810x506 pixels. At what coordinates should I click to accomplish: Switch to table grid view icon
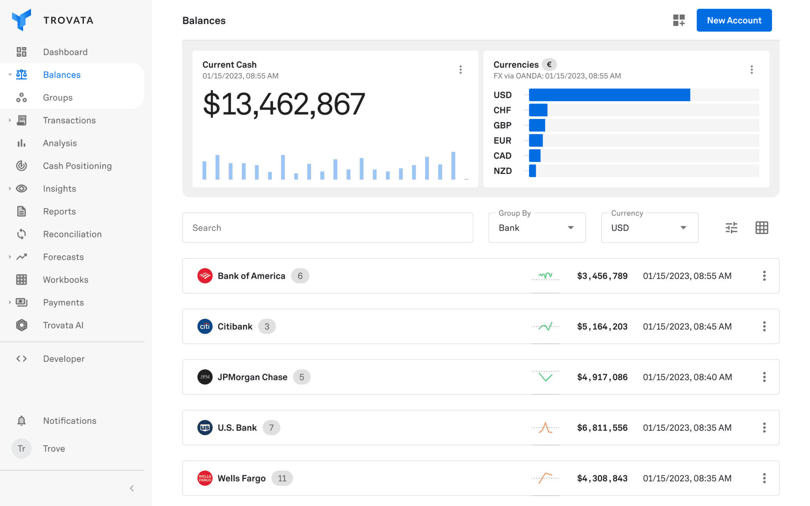pyautogui.click(x=761, y=228)
